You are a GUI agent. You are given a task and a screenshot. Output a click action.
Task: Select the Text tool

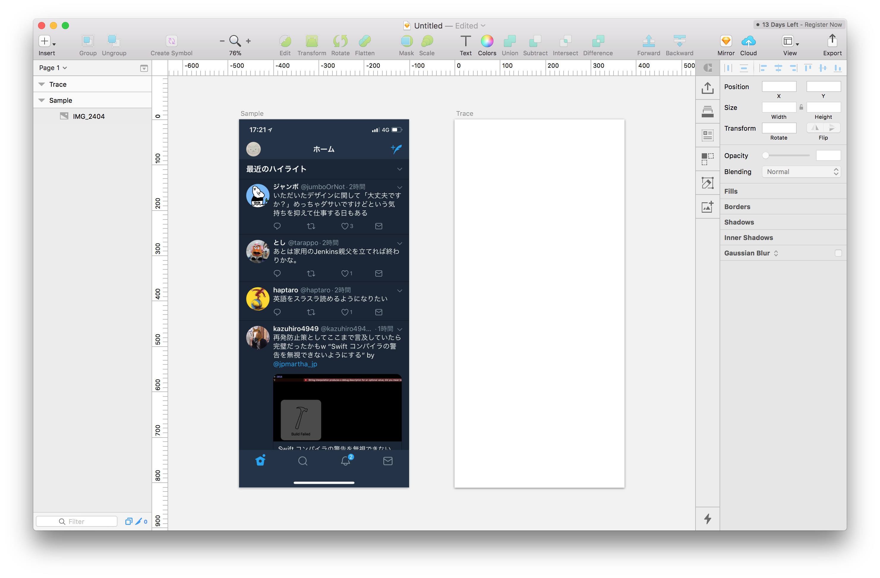coord(466,41)
